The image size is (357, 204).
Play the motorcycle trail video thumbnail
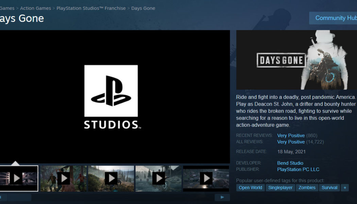pos(111,178)
